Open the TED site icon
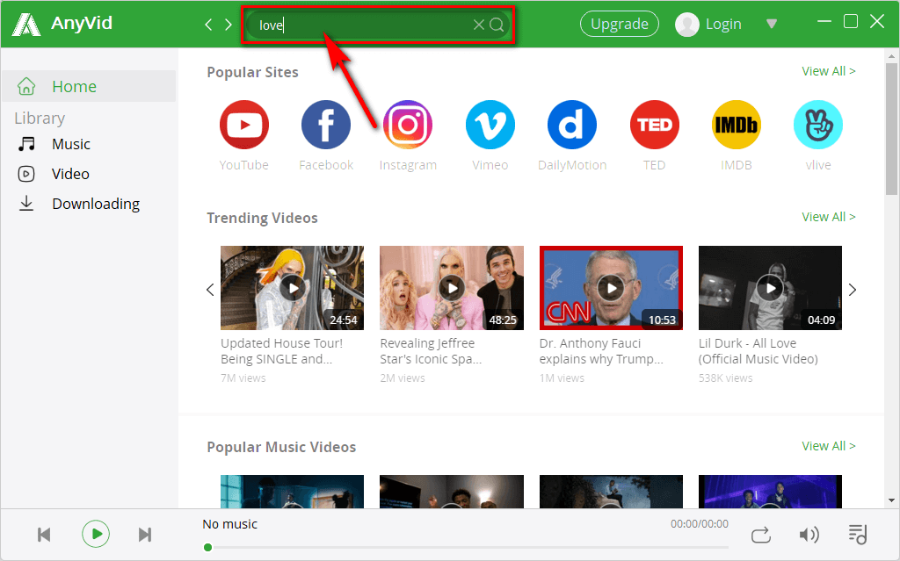 click(654, 125)
